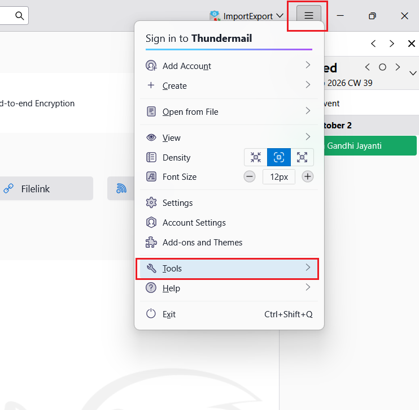Open the Add Account menu entry

coord(229,66)
